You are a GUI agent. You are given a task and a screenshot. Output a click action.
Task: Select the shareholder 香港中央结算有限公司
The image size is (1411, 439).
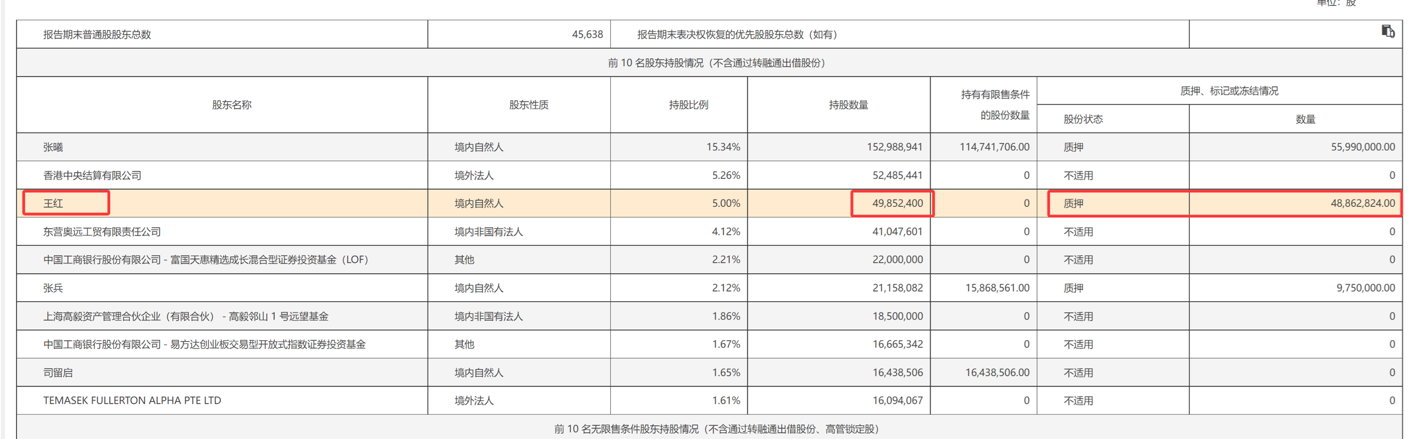point(92,175)
